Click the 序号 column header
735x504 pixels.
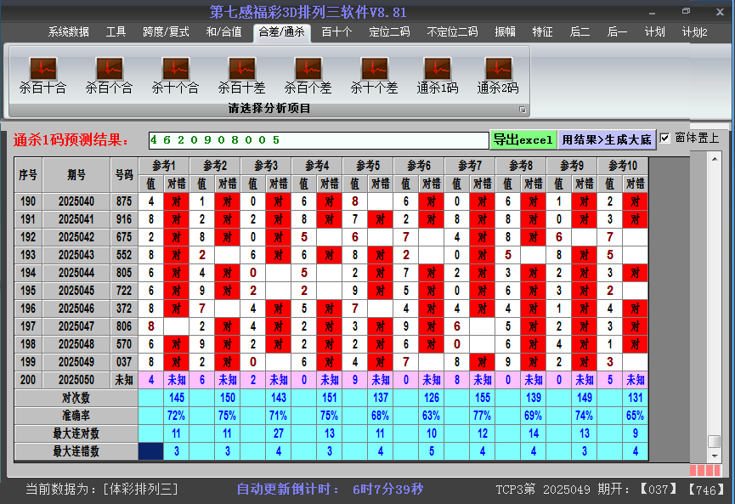(28, 175)
